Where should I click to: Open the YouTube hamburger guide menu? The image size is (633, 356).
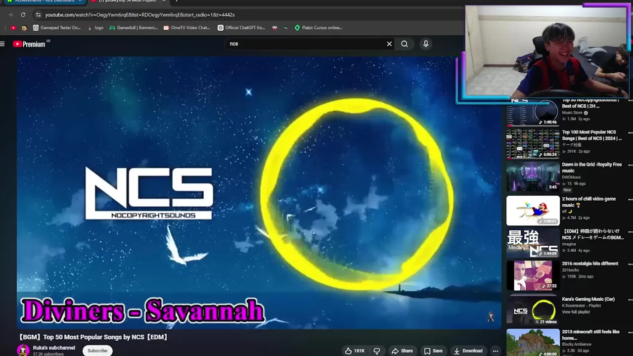pos(2,44)
